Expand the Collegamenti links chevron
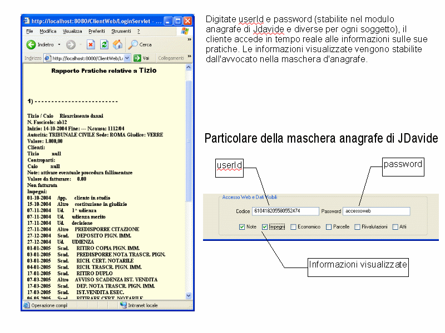Viewport: 445px width, 333px height. coord(189,56)
